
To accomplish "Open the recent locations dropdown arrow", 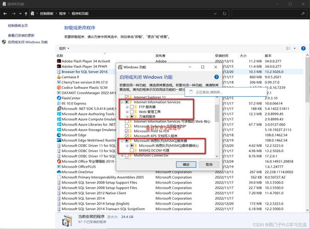I will [x=20, y=14].
